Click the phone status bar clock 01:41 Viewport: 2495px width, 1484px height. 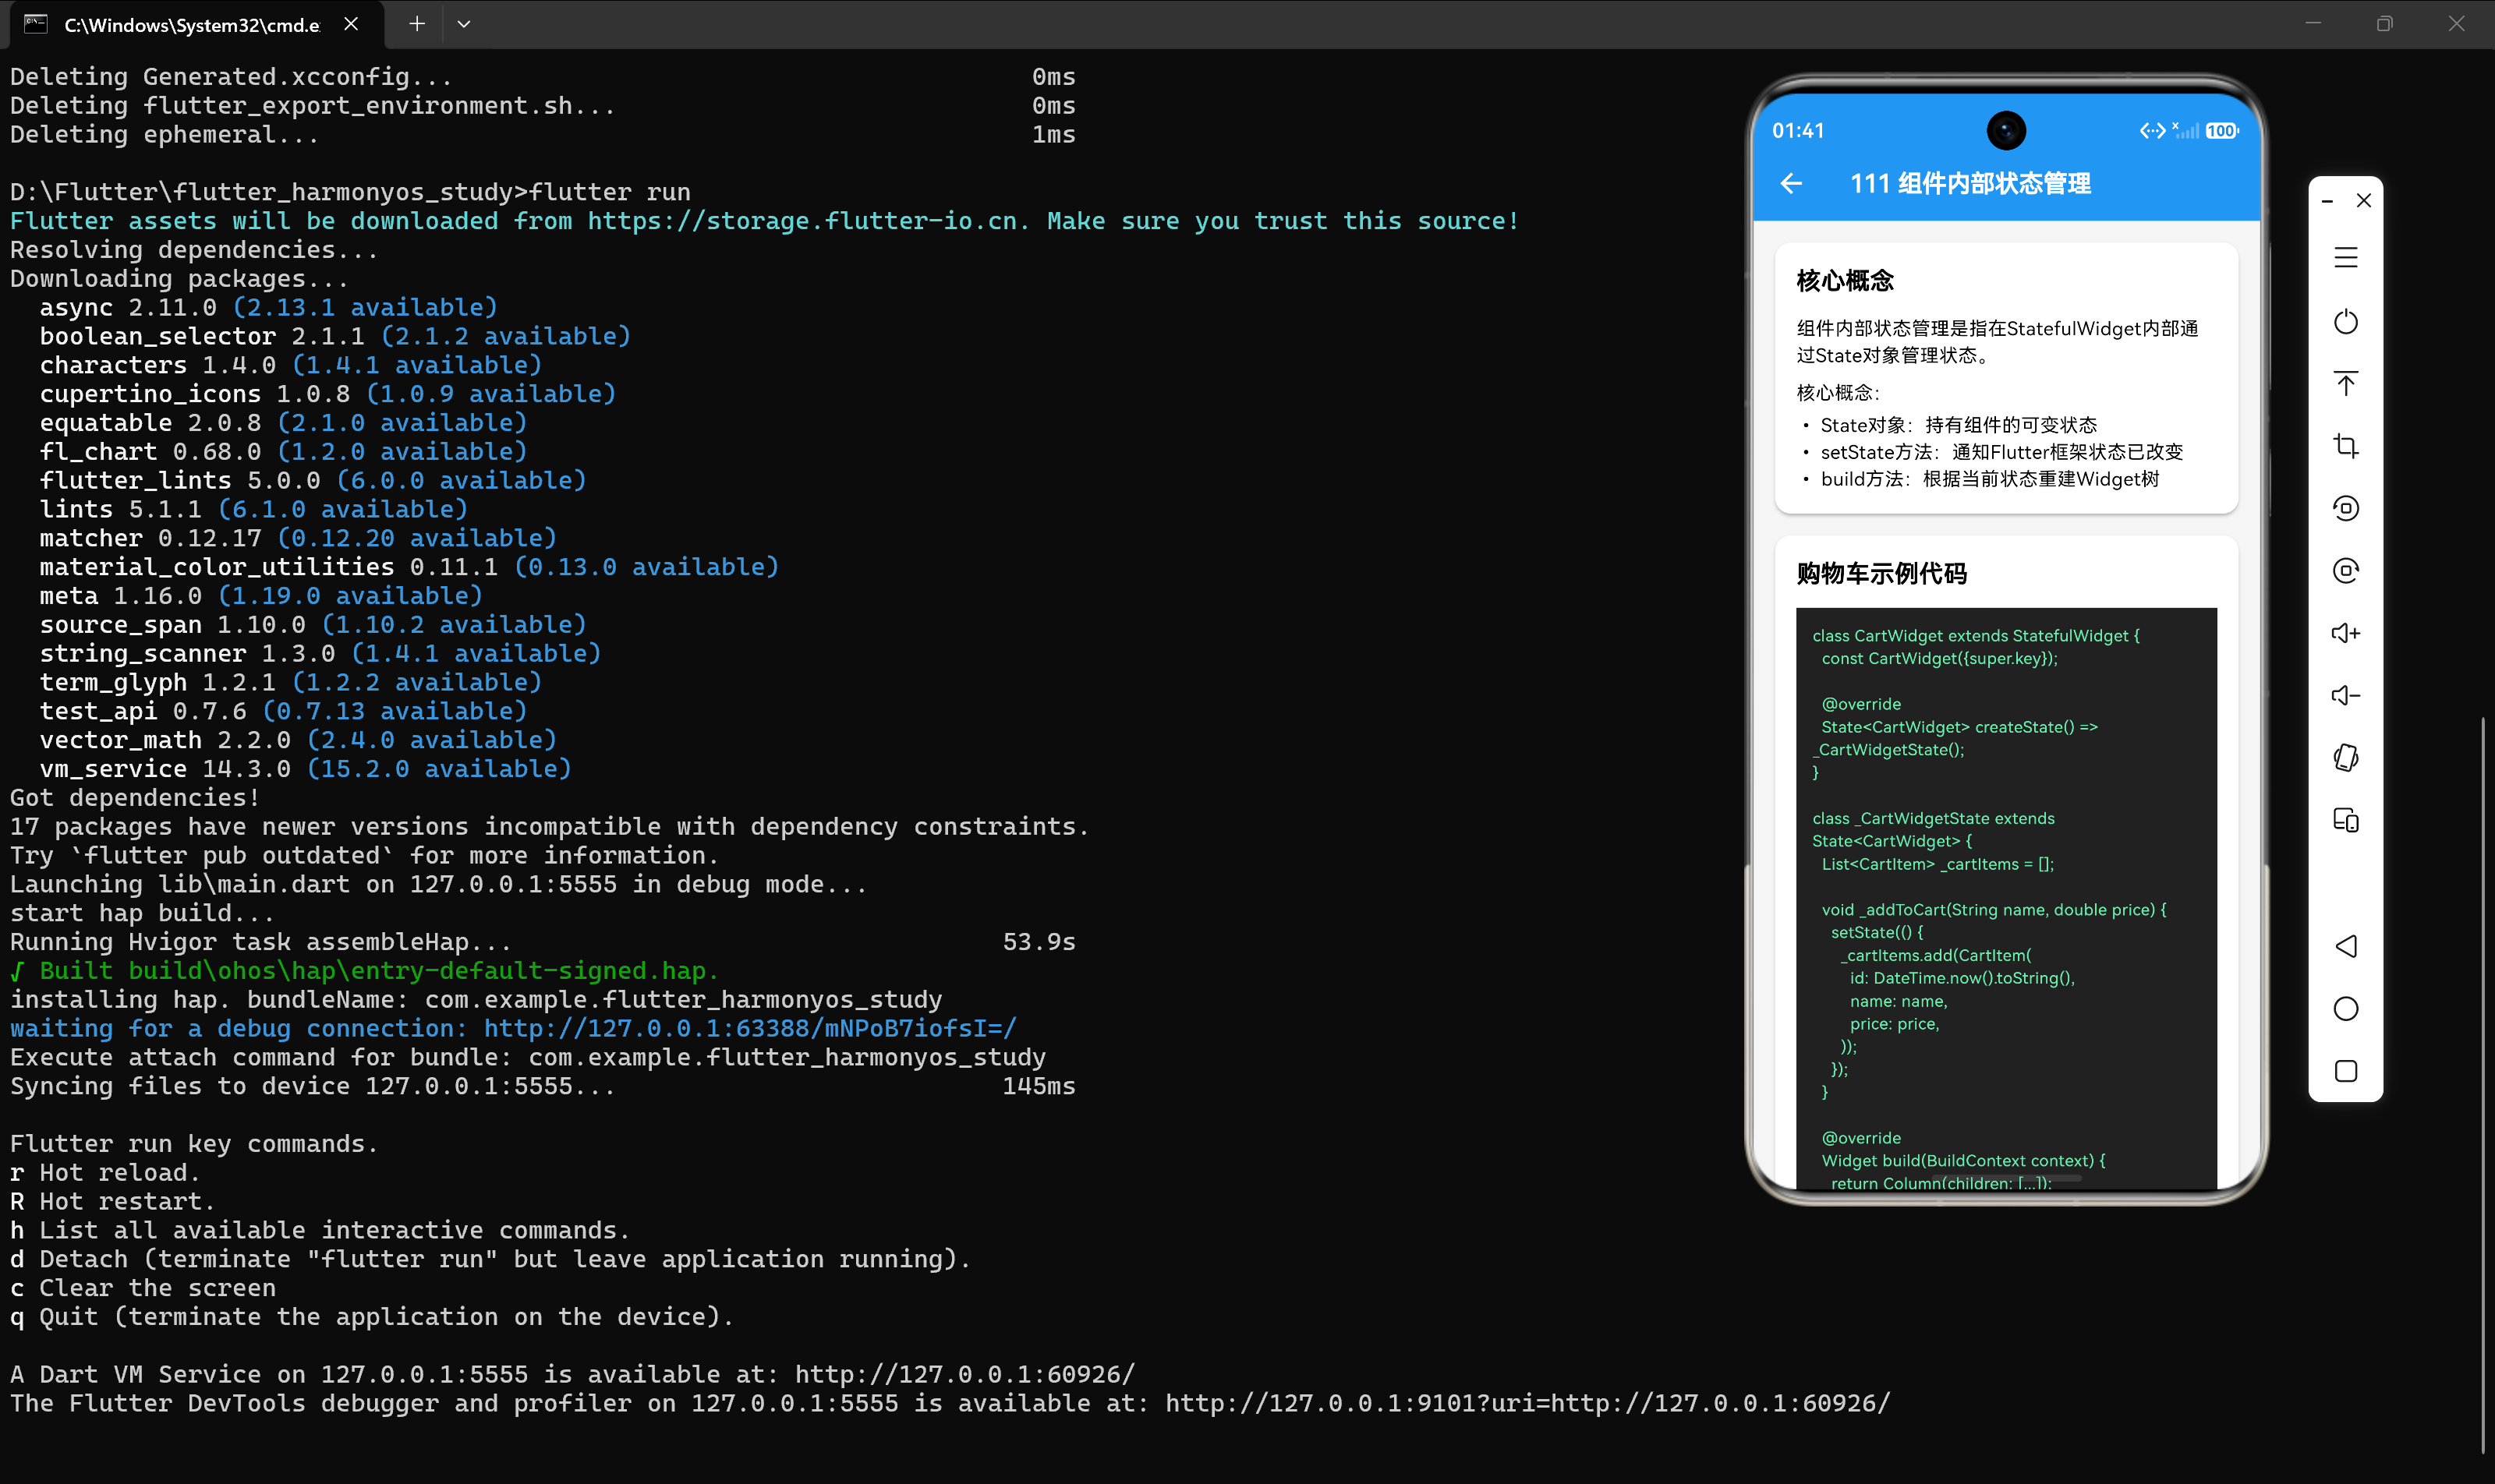pos(1798,131)
